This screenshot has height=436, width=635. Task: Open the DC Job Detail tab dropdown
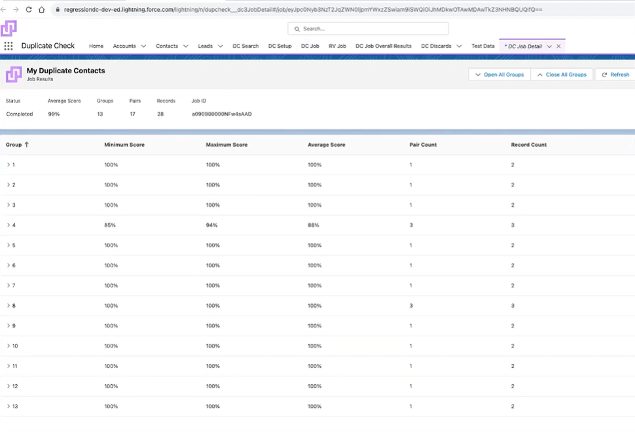point(549,46)
